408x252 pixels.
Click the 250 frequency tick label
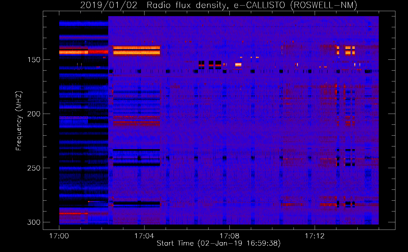(34, 168)
